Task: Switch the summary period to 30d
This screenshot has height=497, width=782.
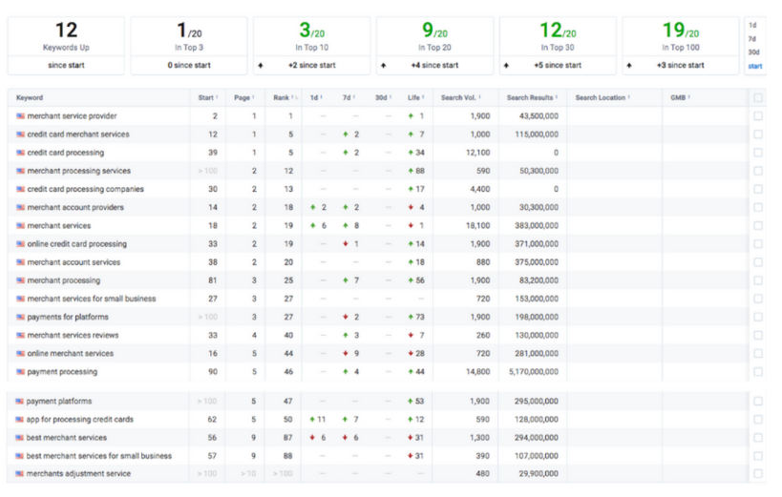Action: tap(753, 52)
